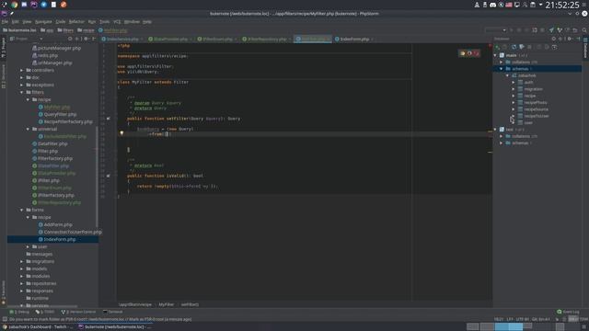Click the Refresh icon in Database panel
The image size is (589, 331).
click(514, 47)
